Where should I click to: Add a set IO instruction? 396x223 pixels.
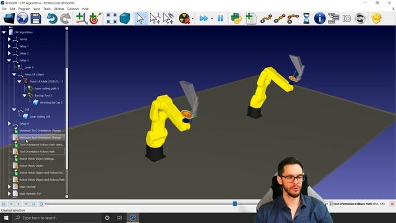[x=346, y=19]
